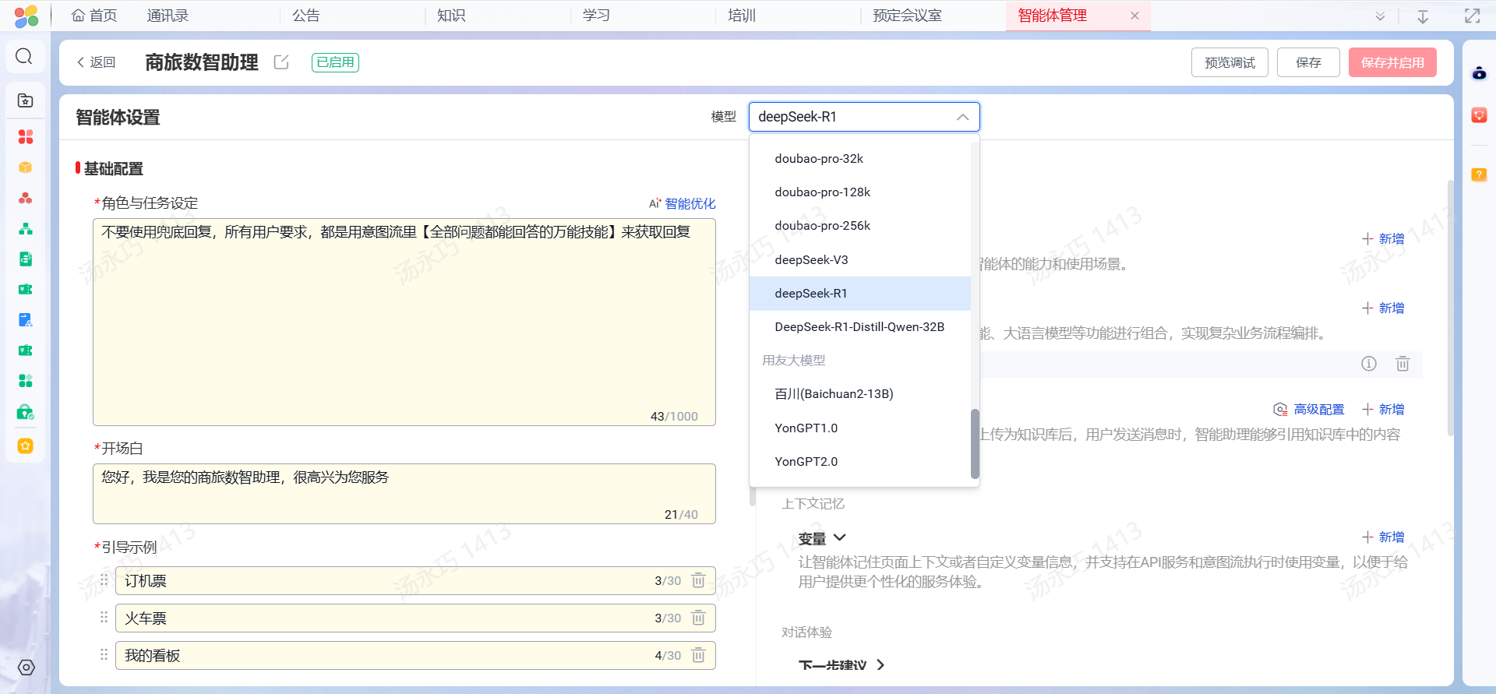Click the application logo at top left
The image size is (1496, 694).
click(26, 16)
